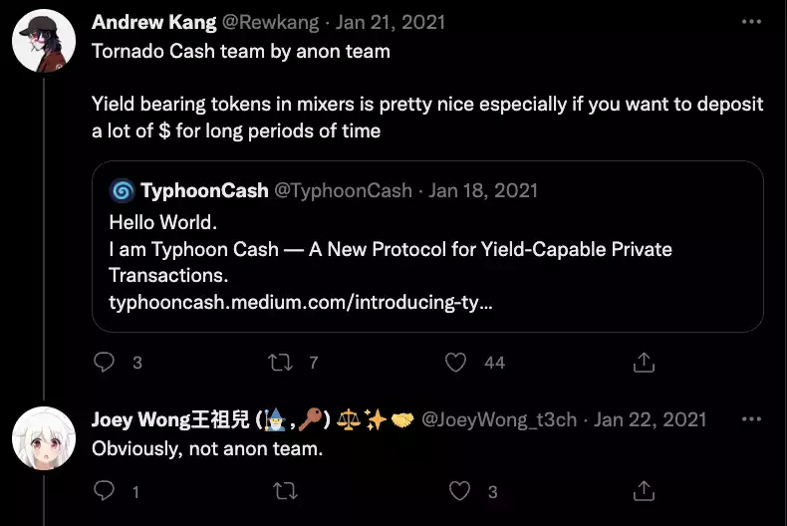Reply to Andrew Kang's tweet

pos(104,362)
